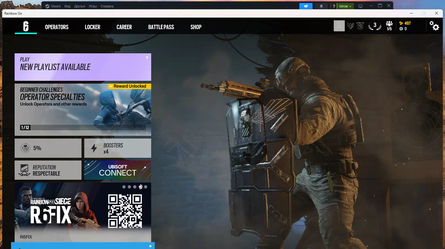The image size is (445, 249).
Task: Click Steam Big Picture monitor icon
Action: tap(360, 6)
